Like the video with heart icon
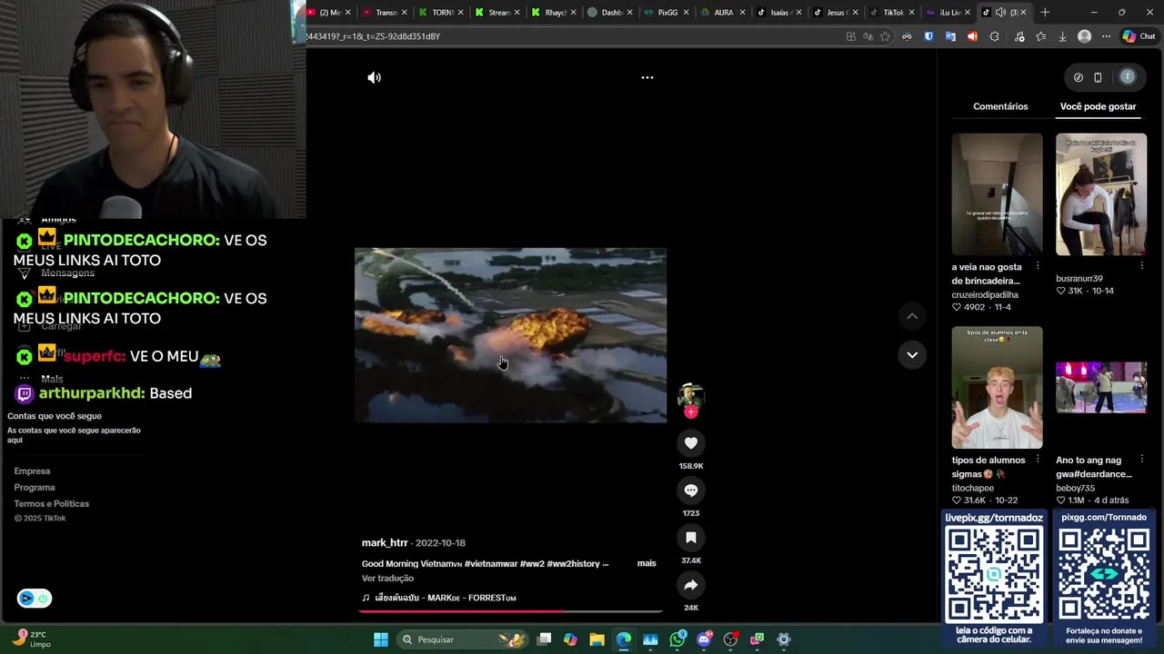The width and height of the screenshot is (1164, 654). pos(691,443)
